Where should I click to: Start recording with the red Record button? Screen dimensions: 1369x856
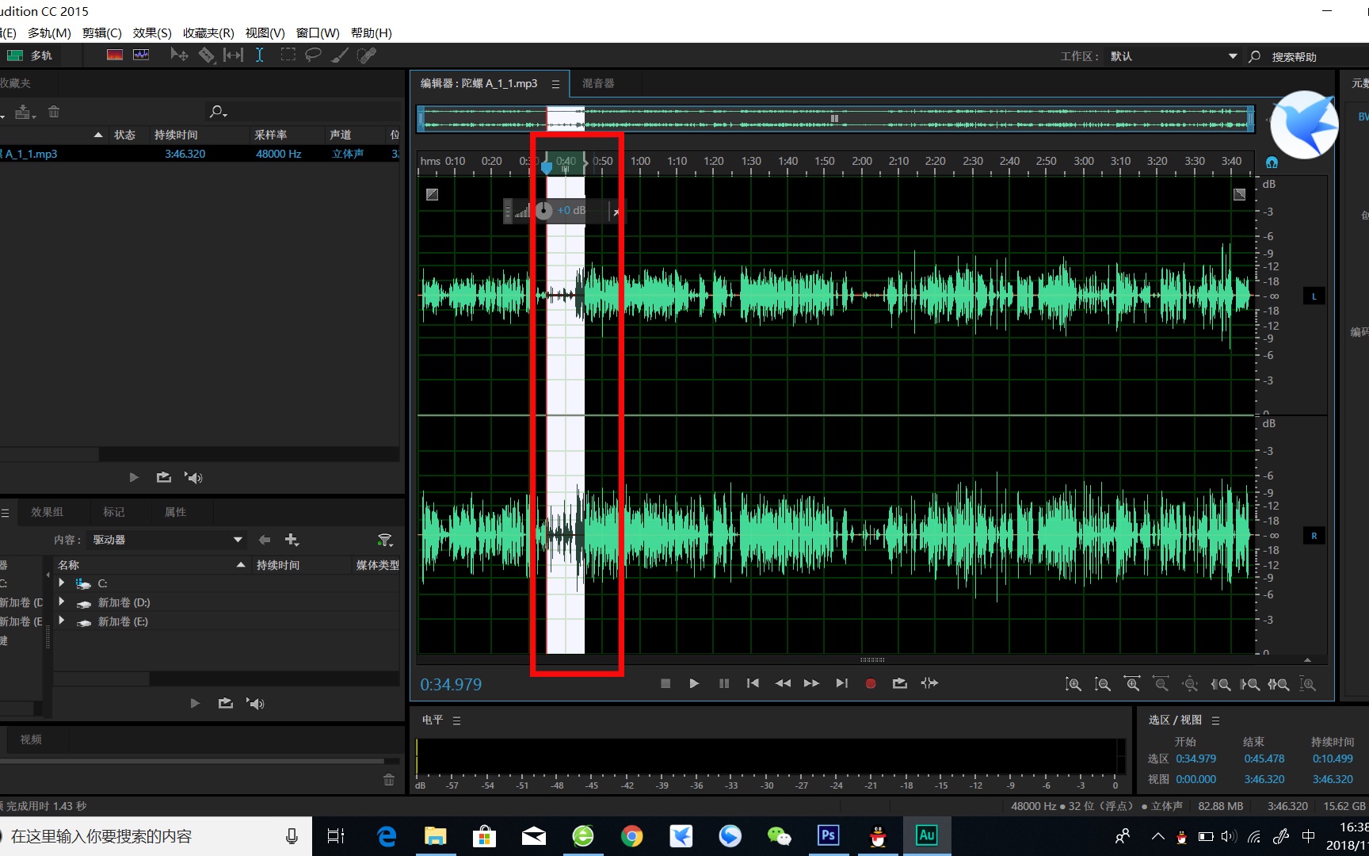[x=871, y=683]
